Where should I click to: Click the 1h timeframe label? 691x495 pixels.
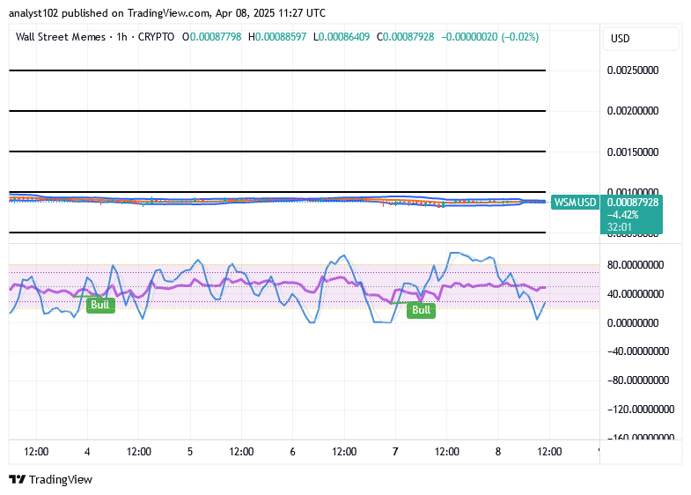point(121,37)
